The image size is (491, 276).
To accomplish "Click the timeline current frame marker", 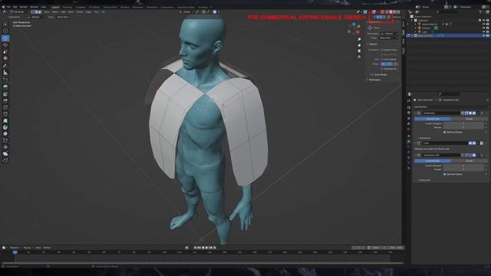I will pyautogui.click(x=15, y=252).
